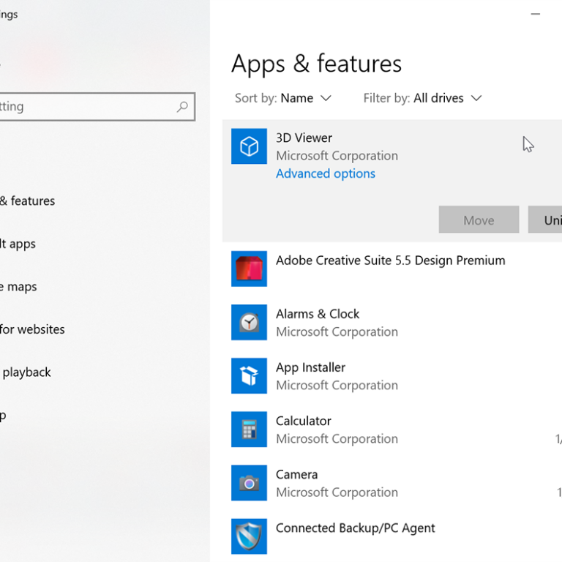Open the Filter by All drives dropdown
The image size is (562, 562).
pos(422,98)
